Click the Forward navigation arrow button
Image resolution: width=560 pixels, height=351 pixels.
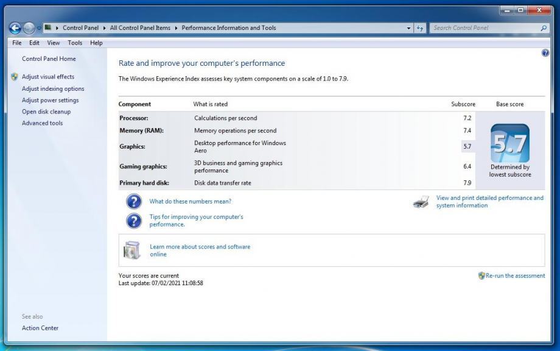tap(29, 28)
